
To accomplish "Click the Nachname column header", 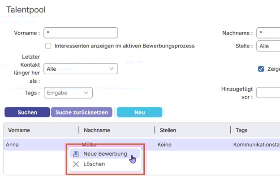I will point(96,130).
